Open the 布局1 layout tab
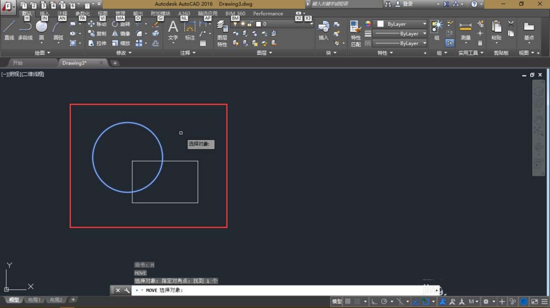Viewport: 550px width, 308px height. pos(35,300)
